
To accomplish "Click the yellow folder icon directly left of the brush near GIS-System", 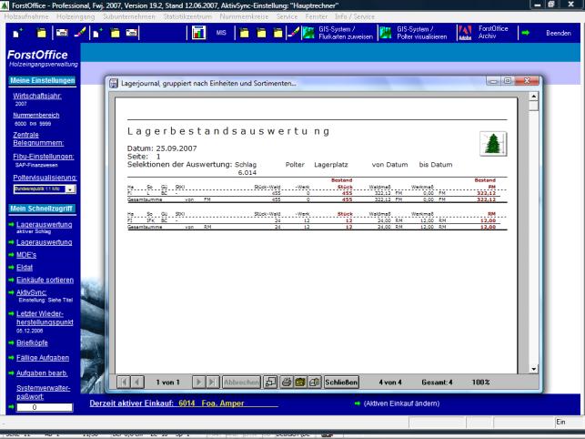I will pos(278,33).
